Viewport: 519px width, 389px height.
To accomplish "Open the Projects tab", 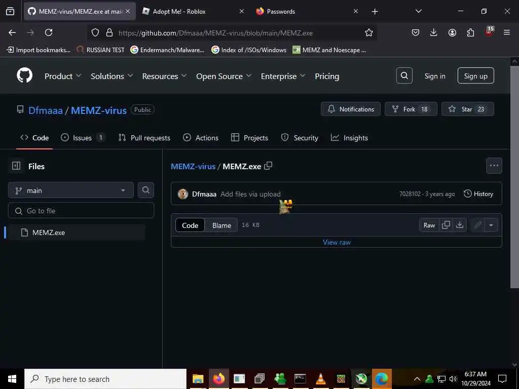I will click(249, 138).
